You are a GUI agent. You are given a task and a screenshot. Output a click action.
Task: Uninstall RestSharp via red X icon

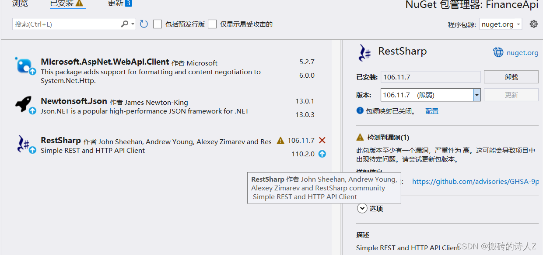322,140
